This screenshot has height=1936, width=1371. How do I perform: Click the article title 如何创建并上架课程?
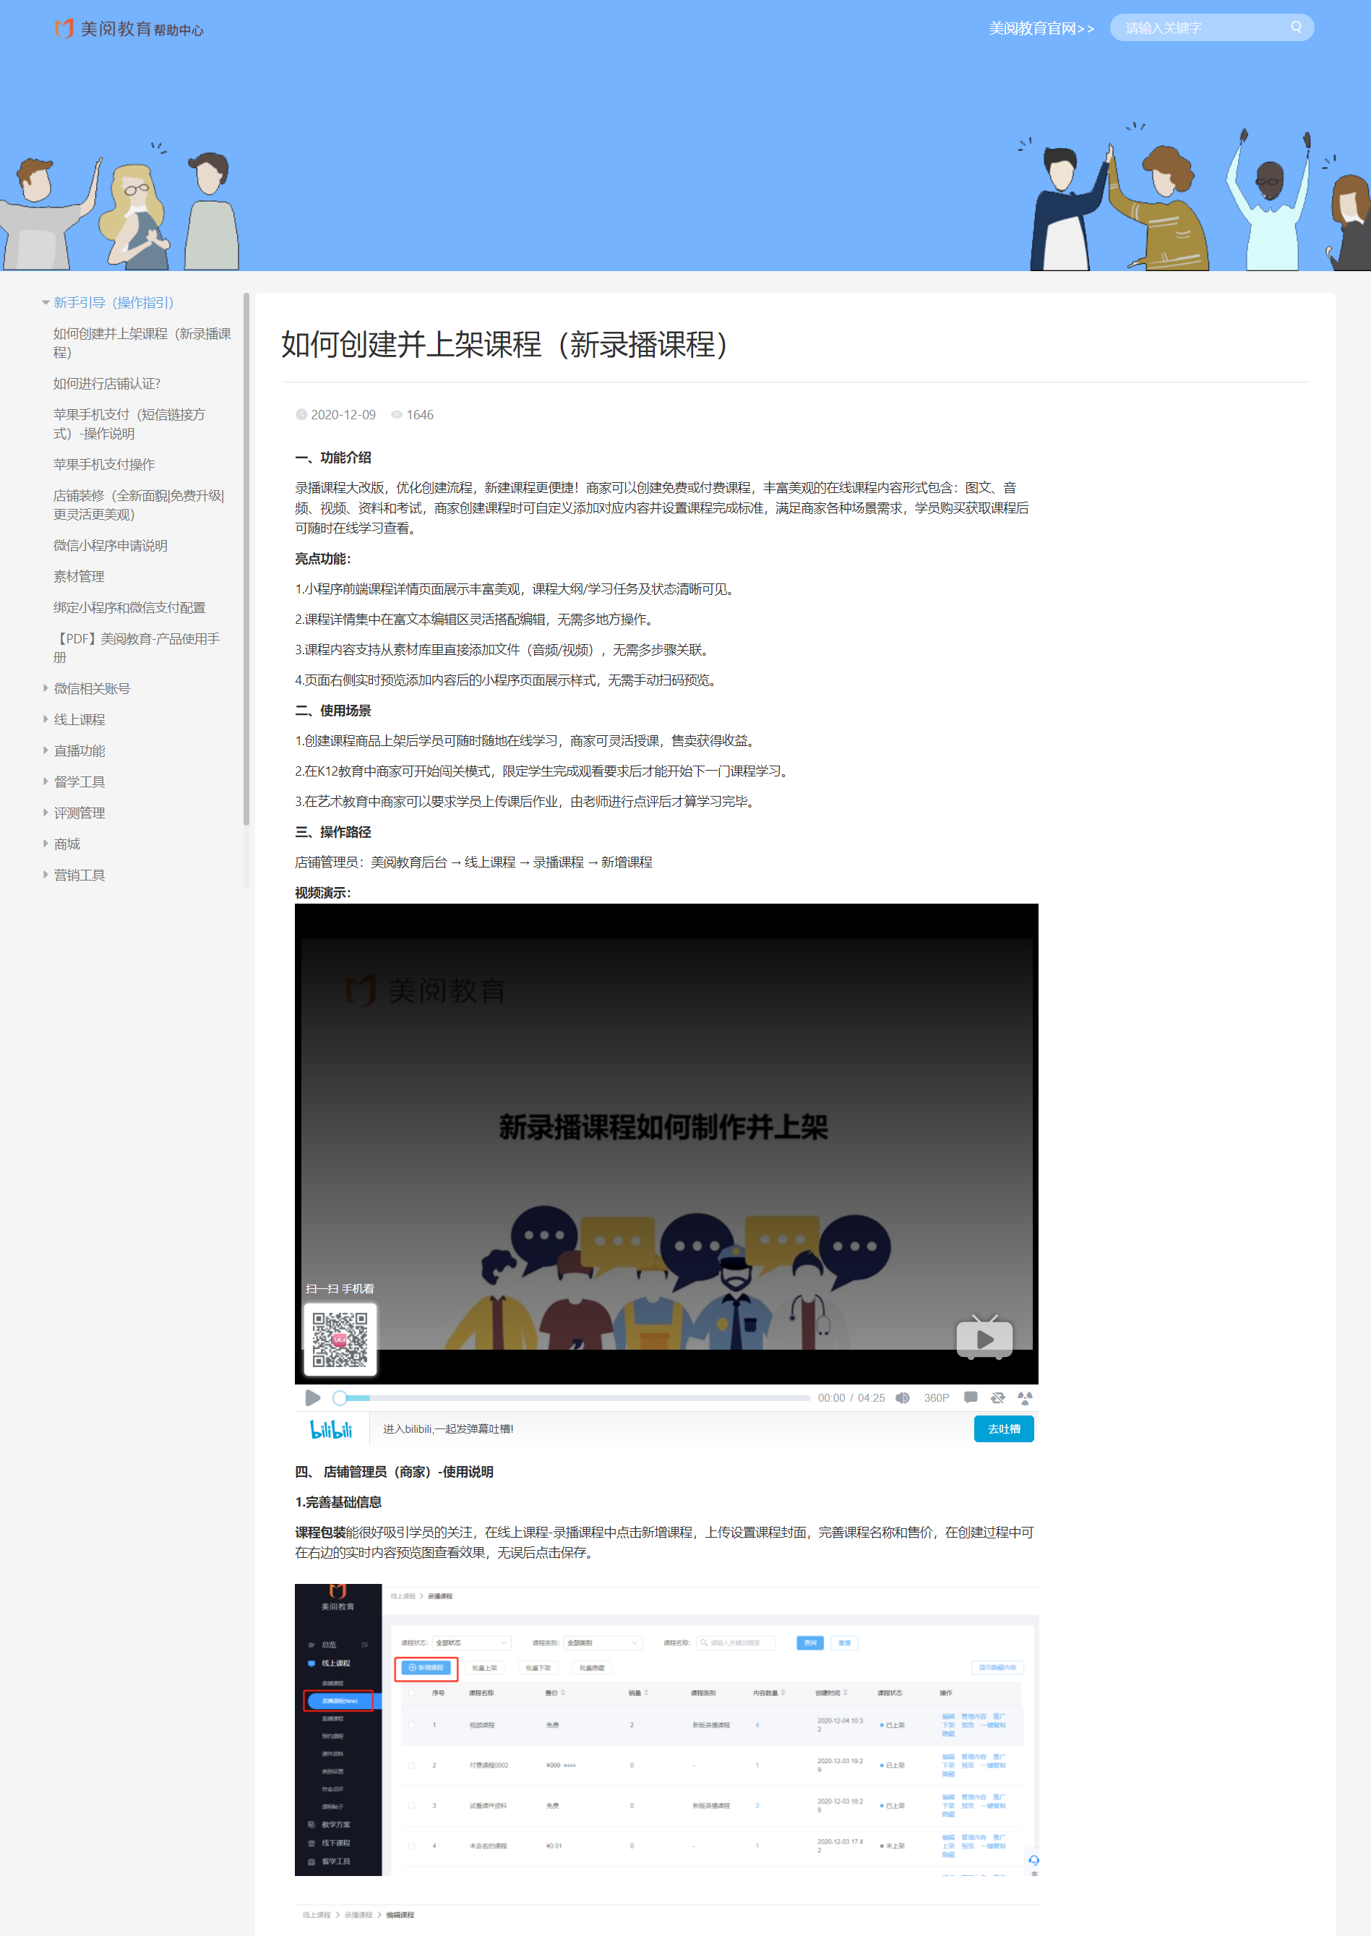pos(504,345)
